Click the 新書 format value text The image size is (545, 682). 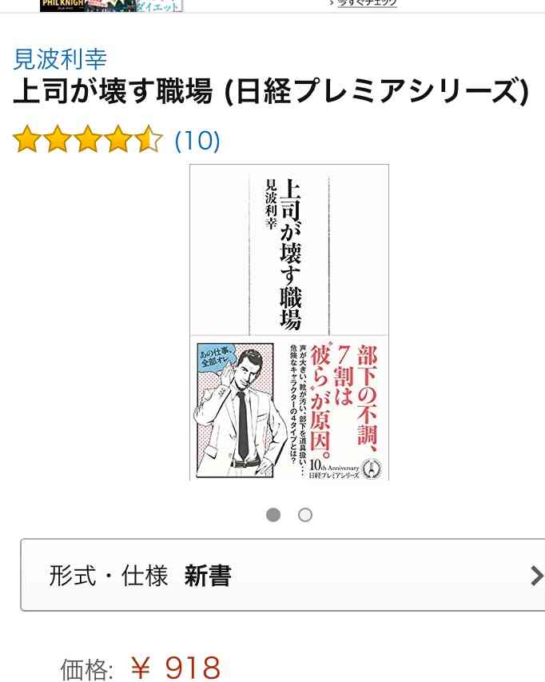208,576
